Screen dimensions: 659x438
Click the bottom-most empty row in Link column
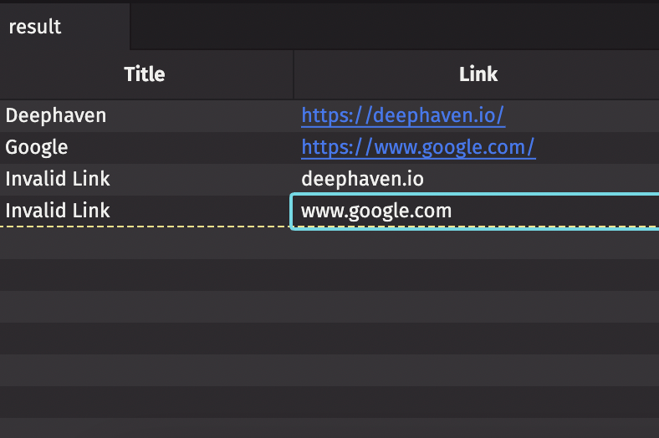coord(475,426)
